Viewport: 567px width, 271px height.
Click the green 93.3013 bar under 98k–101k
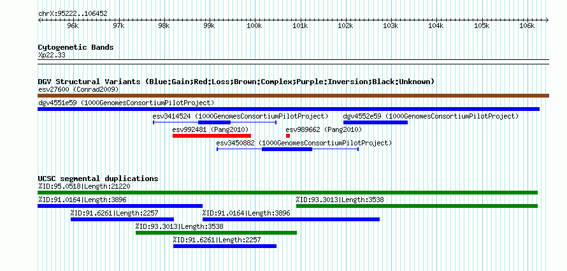coord(216,233)
